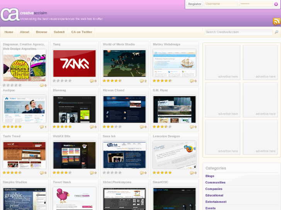Open comments bubble for Audipac
This screenshot has height=210, width=281.
coord(42,127)
